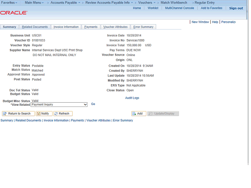The height and width of the screenshot is (188, 251).
Task: Click the Refresh button
Action: [x=63, y=114]
